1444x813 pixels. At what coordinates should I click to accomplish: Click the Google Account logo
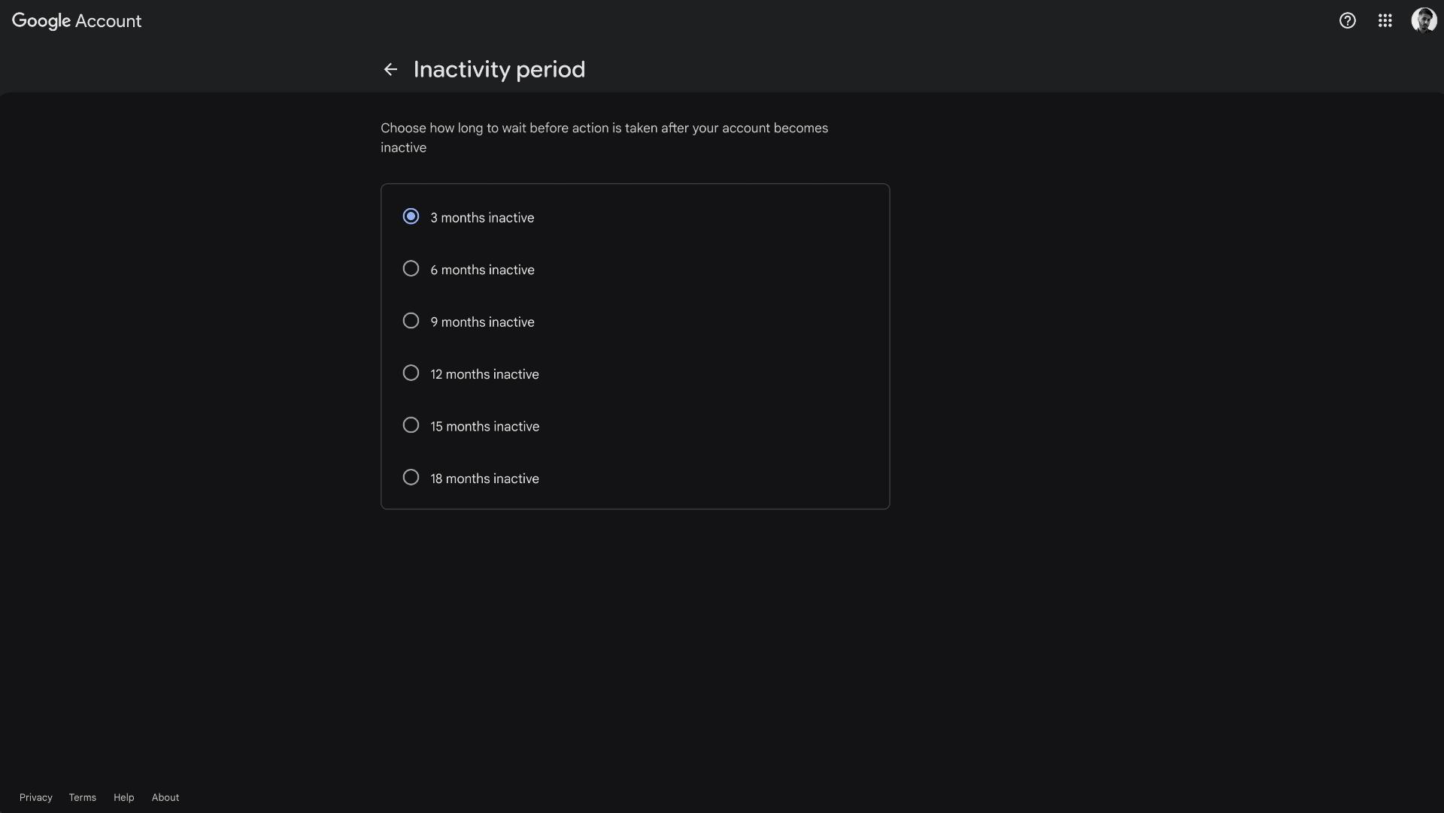pyautogui.click(x=77, y=21)
